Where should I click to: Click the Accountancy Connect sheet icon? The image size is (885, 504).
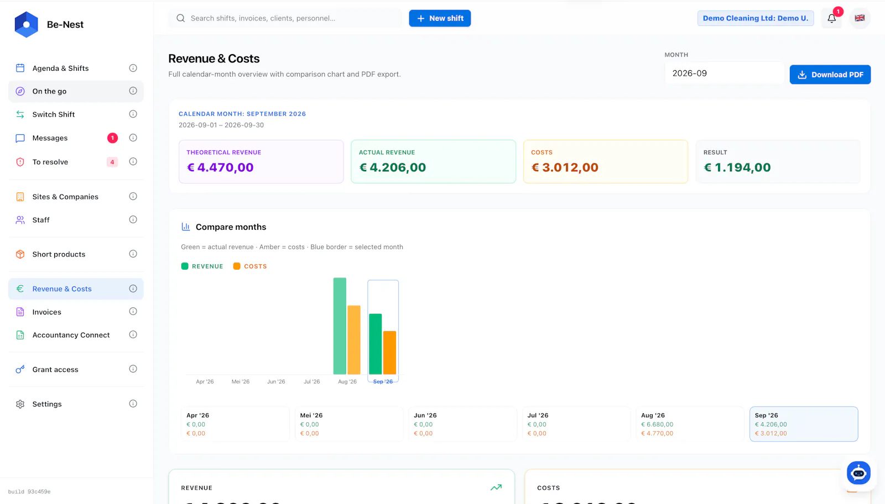point(20,335)
